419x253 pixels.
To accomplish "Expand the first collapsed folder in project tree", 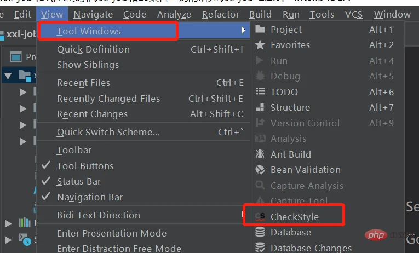I will [23, 93].
